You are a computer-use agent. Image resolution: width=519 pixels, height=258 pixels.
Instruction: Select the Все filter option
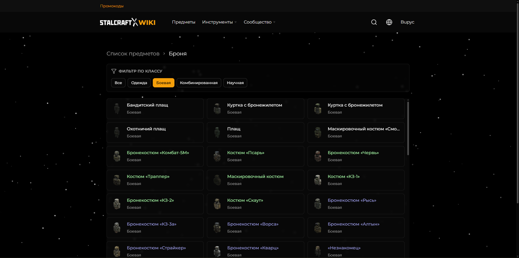[x=118, y=83]
